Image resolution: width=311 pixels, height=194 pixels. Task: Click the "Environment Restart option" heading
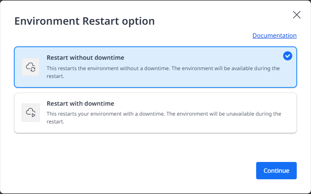[85, 21]
